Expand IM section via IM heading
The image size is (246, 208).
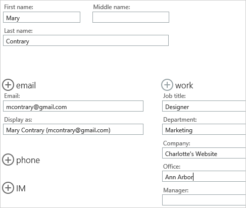pyautogui.click(x=21, y=188)
